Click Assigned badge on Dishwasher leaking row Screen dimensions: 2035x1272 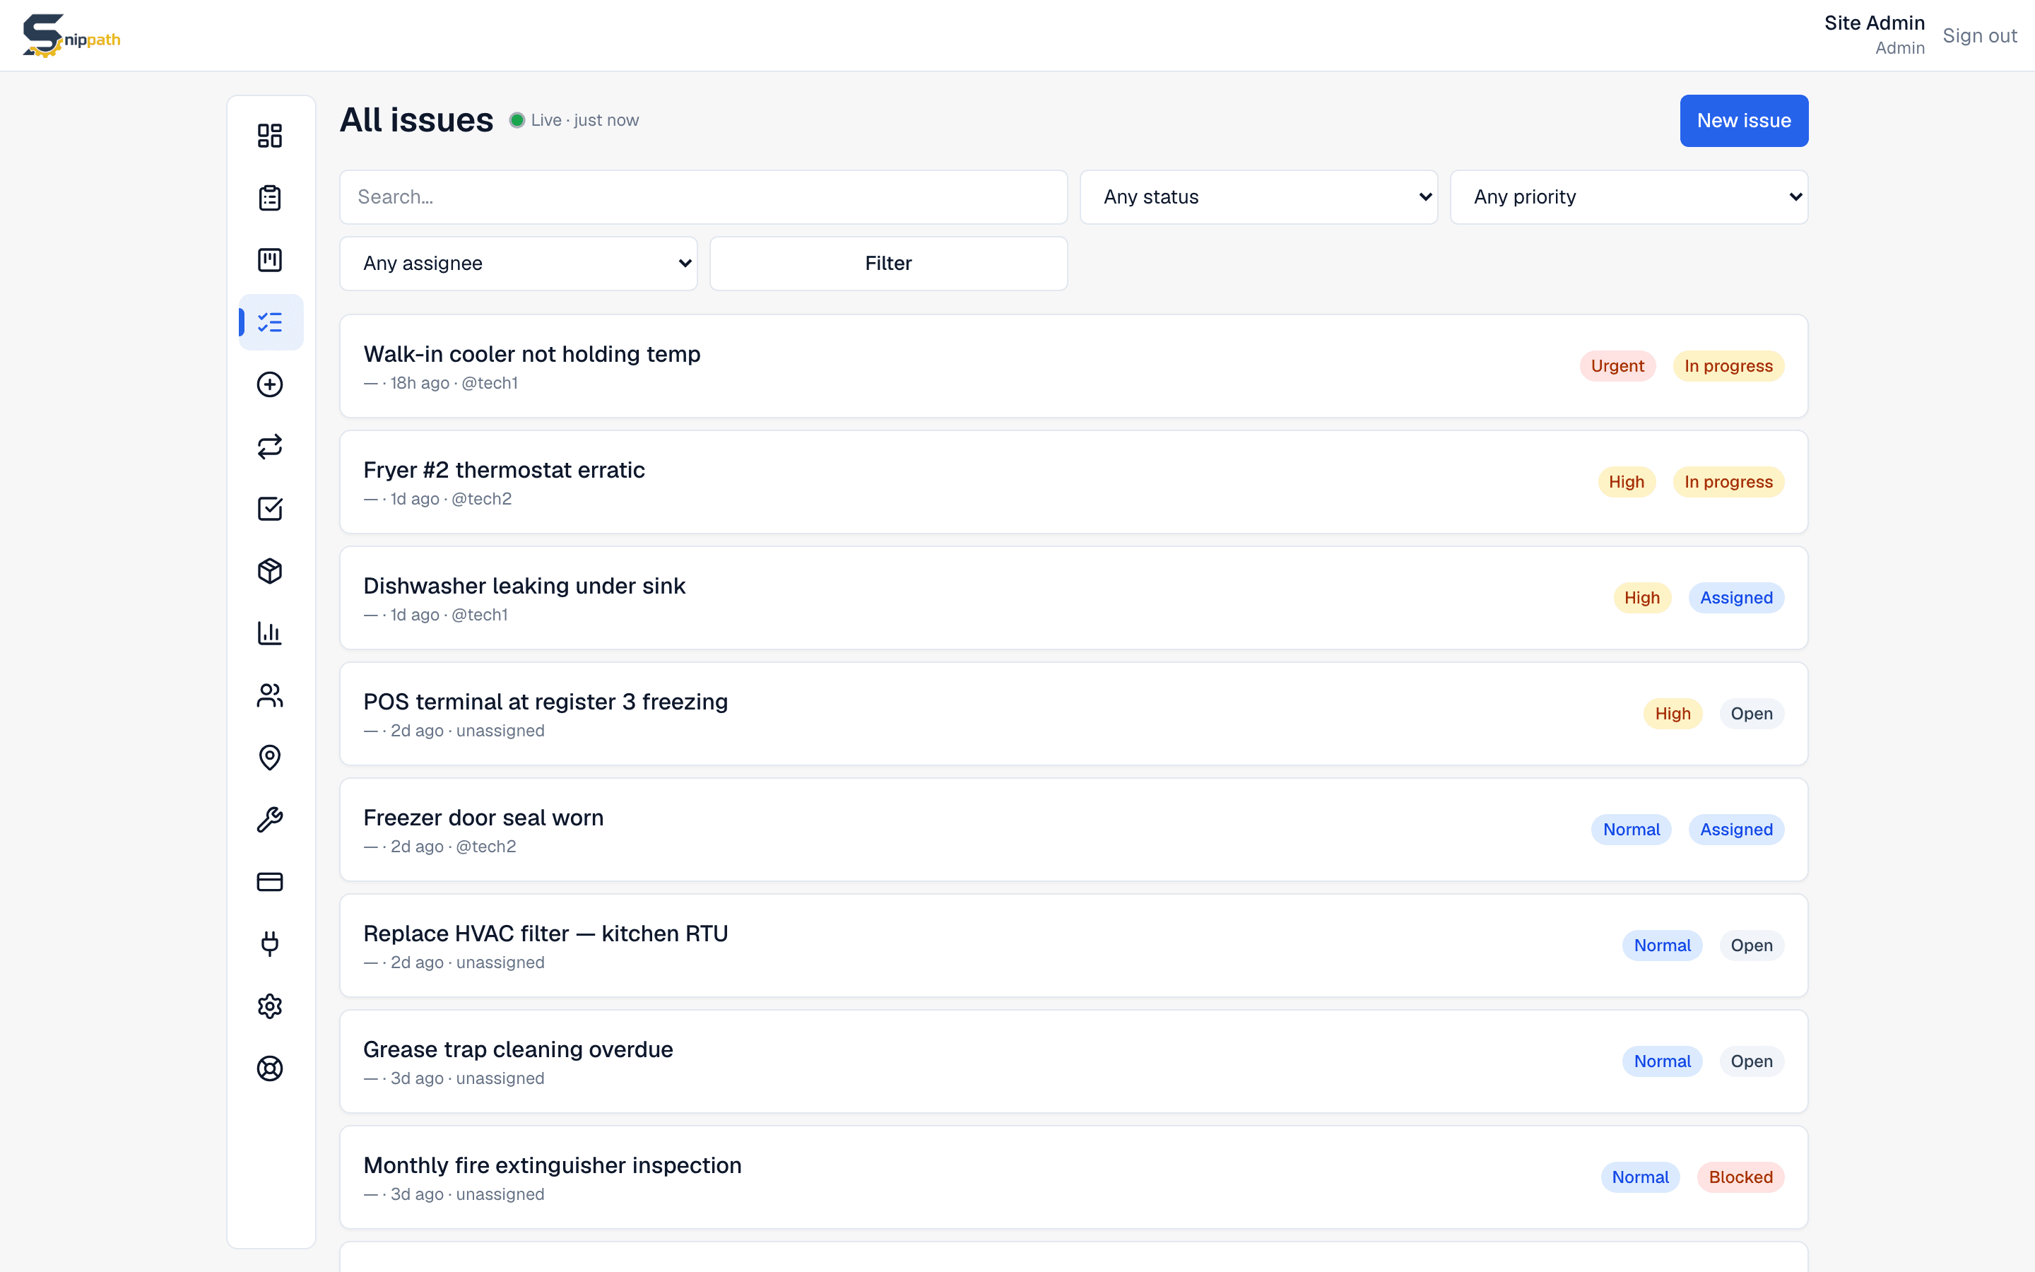(x=1737, y=598)
